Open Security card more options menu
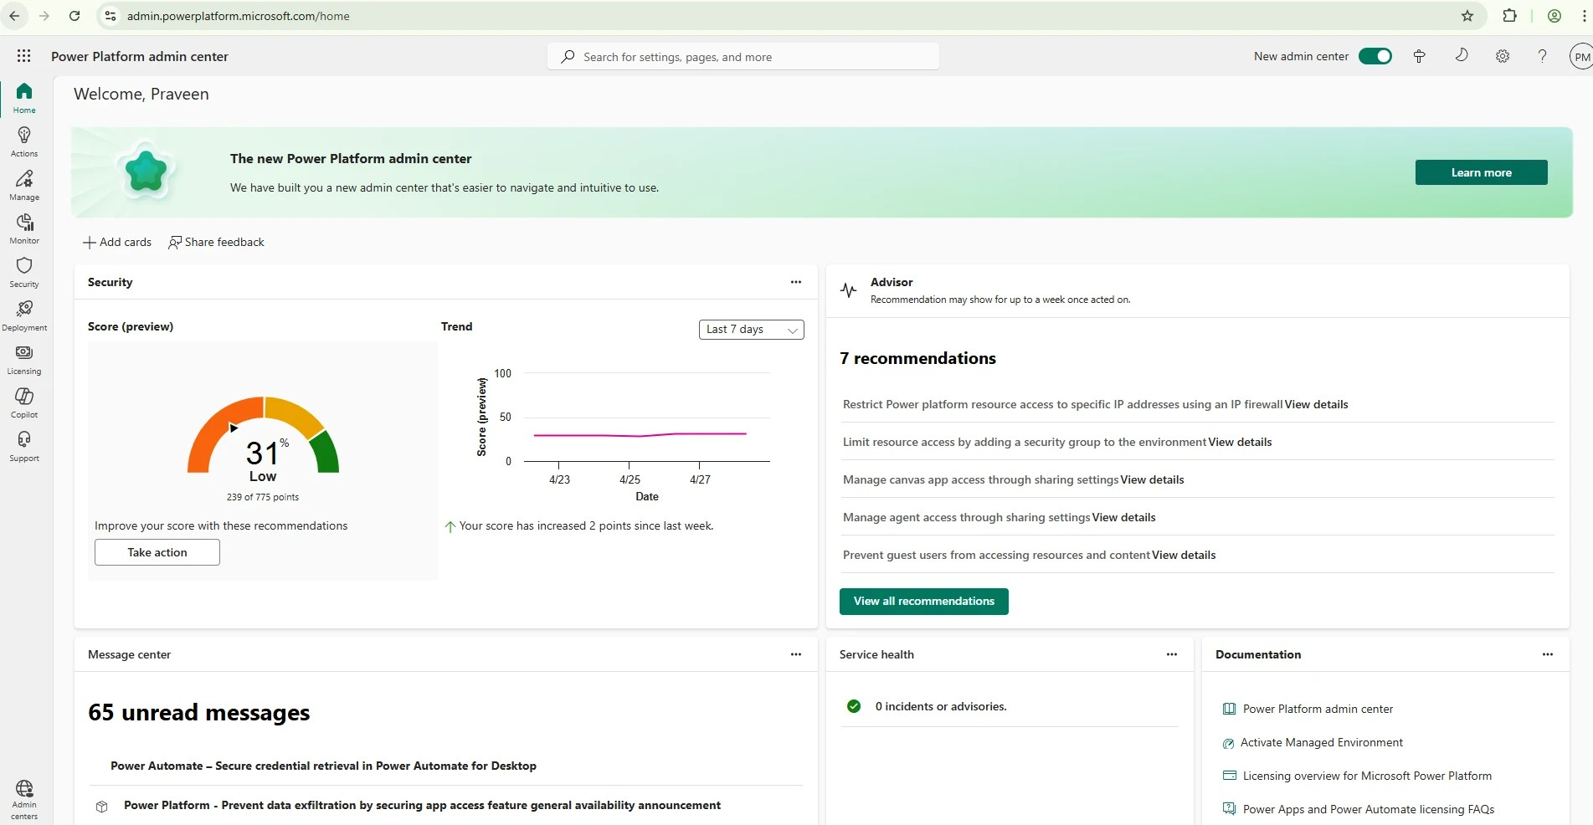The width and height of the screenshot is (1593, 825). point(795,282)
